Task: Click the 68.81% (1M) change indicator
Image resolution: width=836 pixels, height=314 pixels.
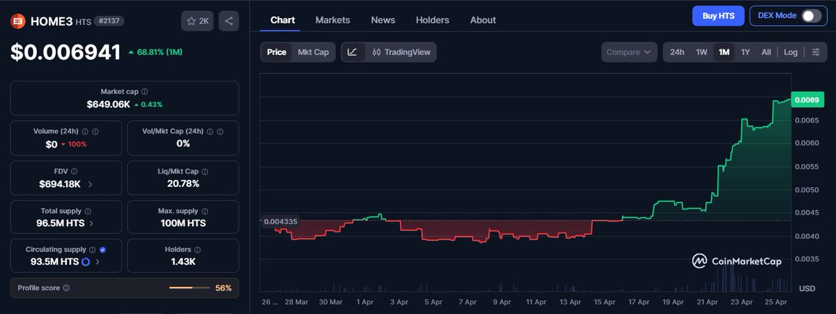Action: [x=155, y=52]
